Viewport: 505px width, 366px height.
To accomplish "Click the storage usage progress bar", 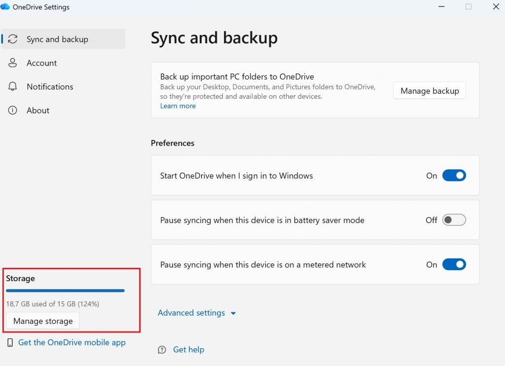I will pos(65,291).
